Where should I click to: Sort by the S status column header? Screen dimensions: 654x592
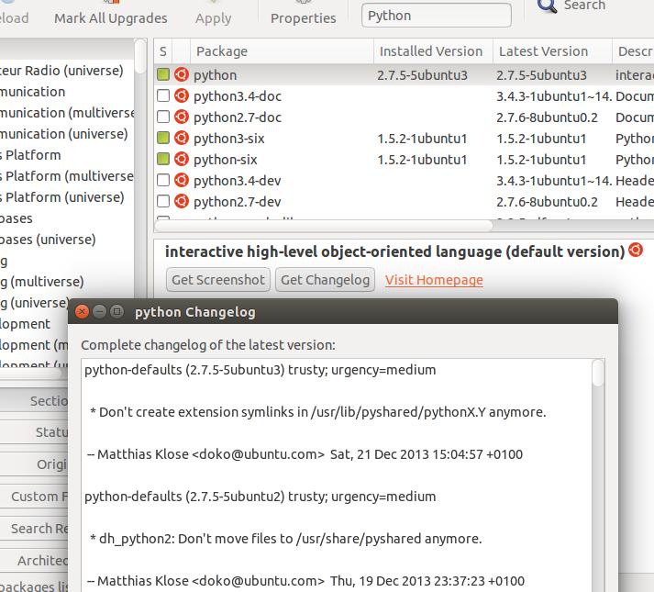(163, 51)
